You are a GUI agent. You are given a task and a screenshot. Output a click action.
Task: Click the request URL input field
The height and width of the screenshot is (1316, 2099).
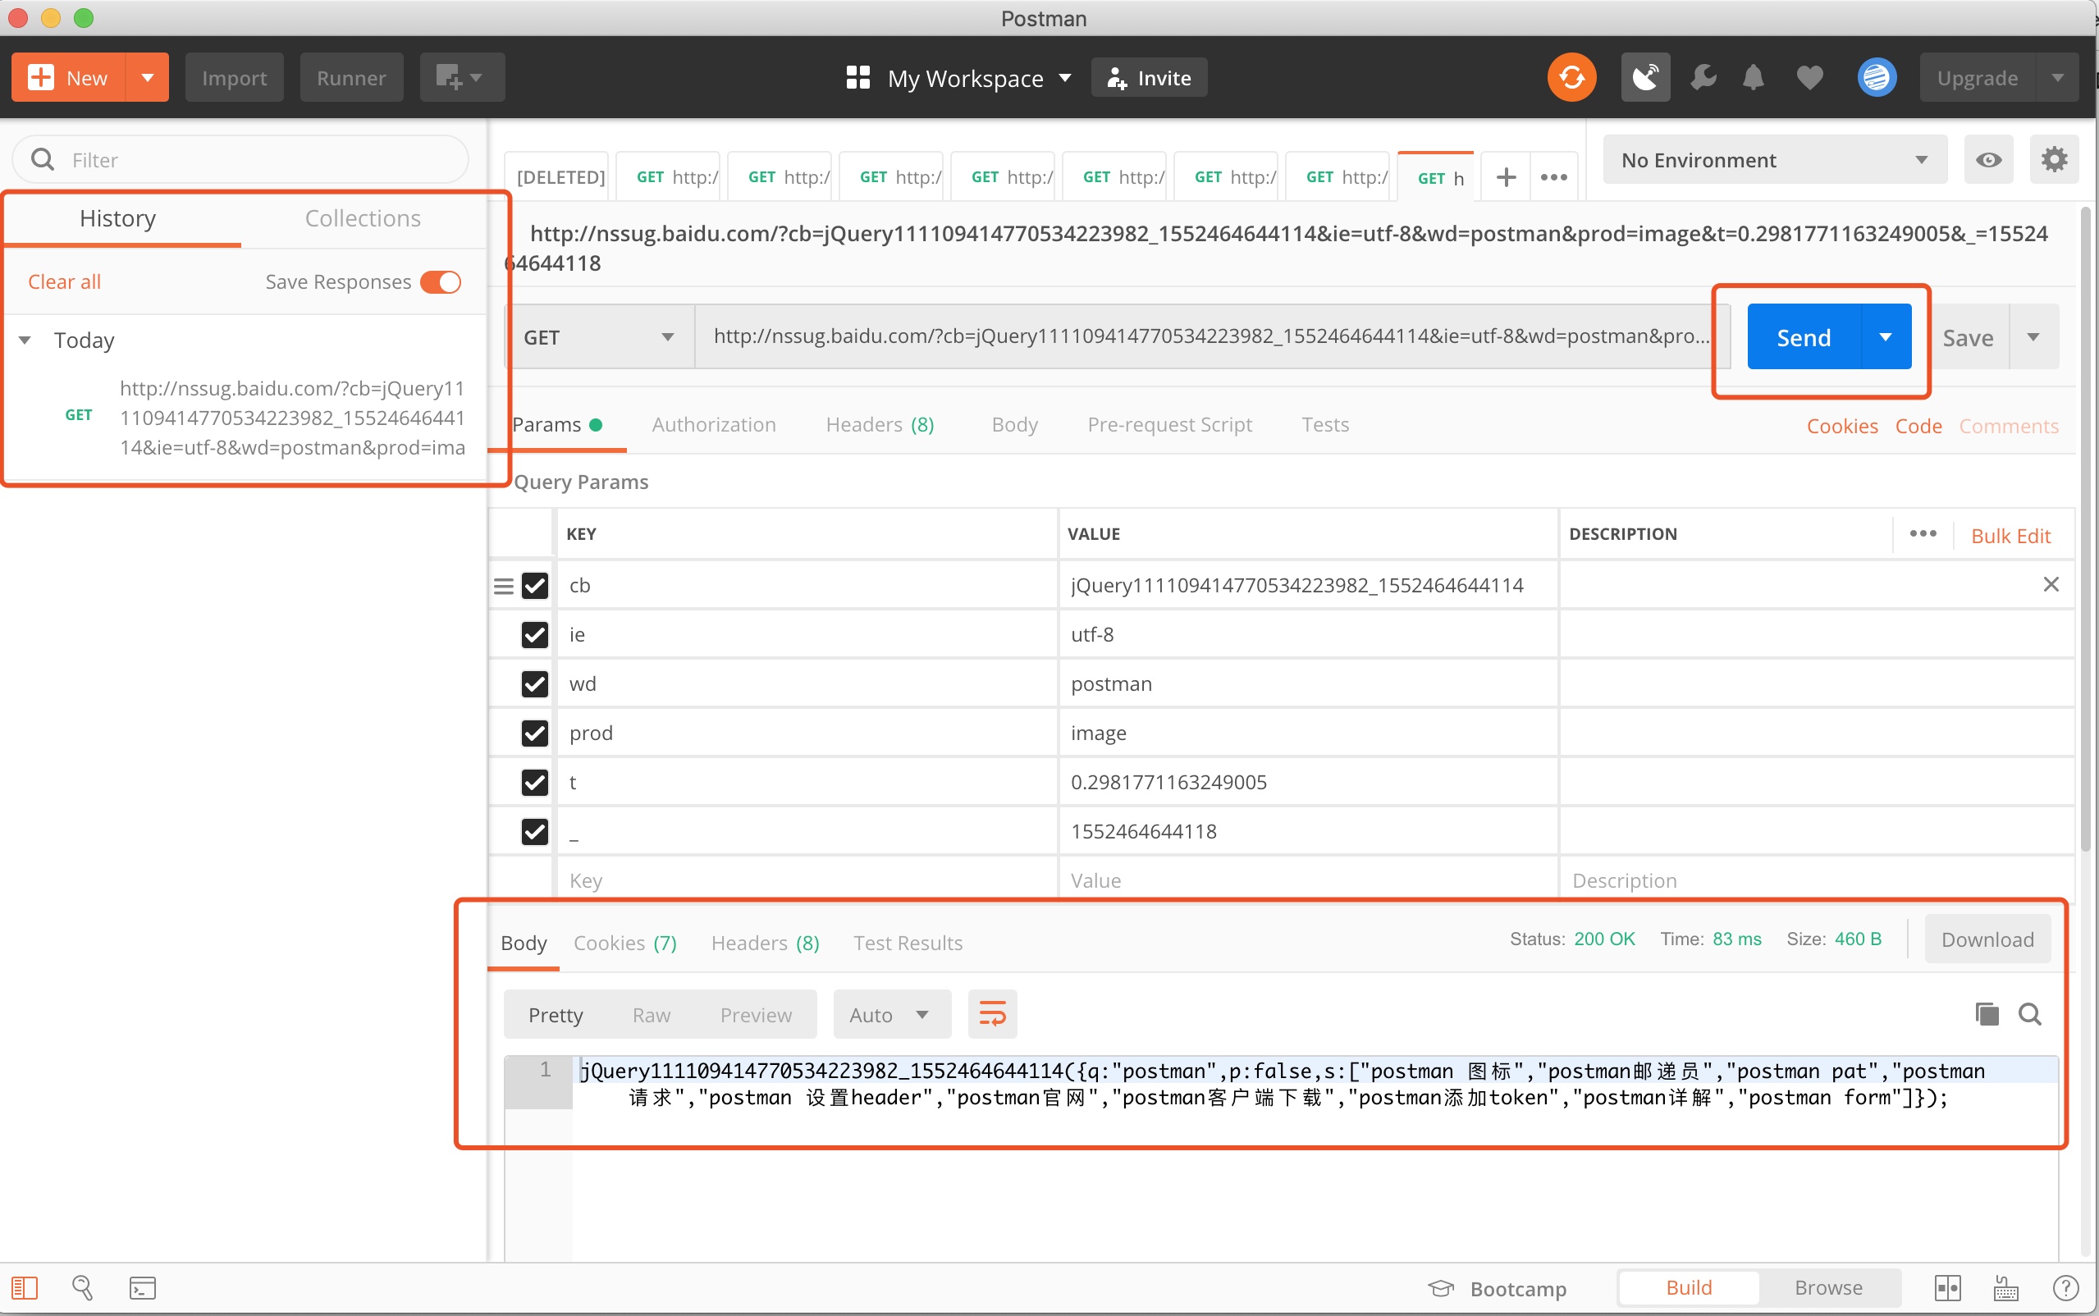[x=1210, y=337]
